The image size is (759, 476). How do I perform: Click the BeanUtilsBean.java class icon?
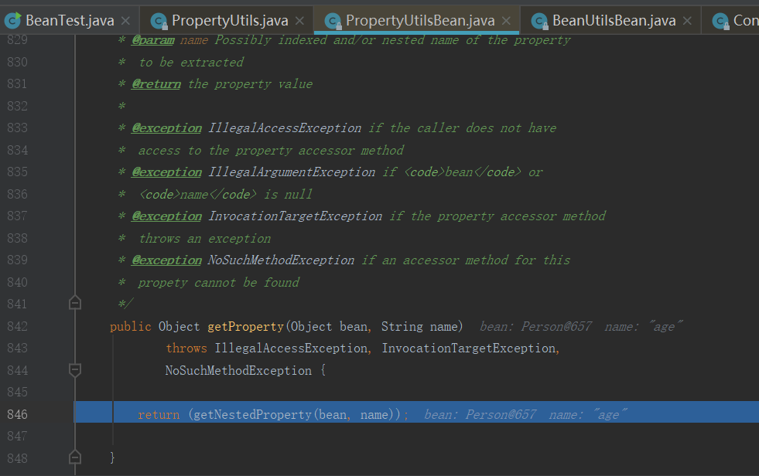540,21
